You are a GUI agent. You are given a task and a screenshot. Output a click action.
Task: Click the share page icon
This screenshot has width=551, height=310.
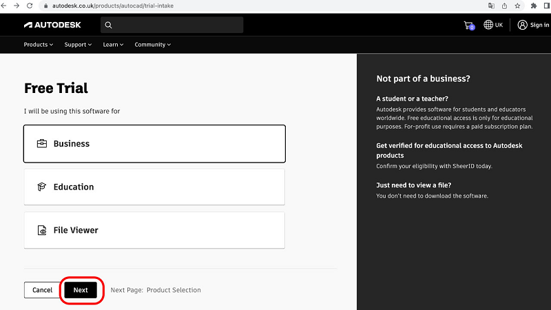point(504,6)
